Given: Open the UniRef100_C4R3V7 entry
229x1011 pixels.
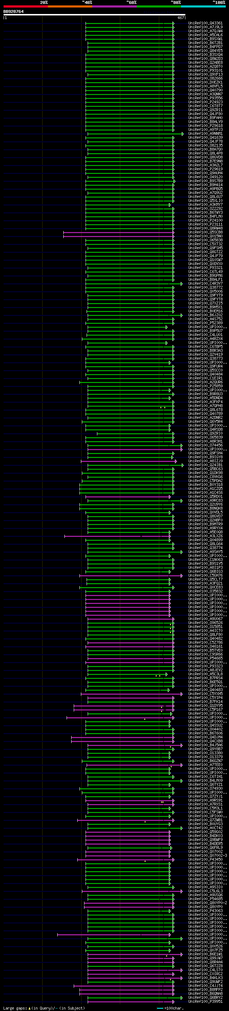Looking at the screenshot, I should coord(205,284).
